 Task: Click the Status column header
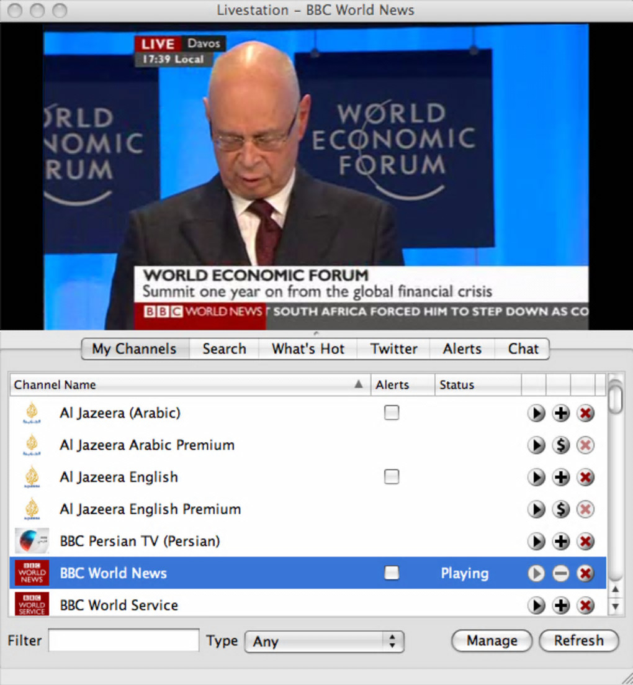point(478,385)
